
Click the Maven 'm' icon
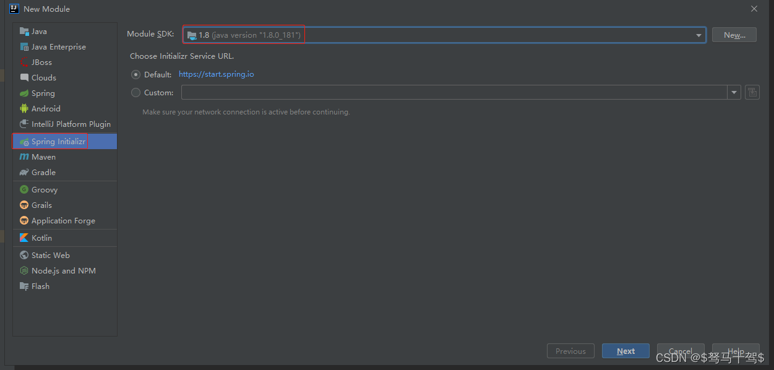[24, 157]
